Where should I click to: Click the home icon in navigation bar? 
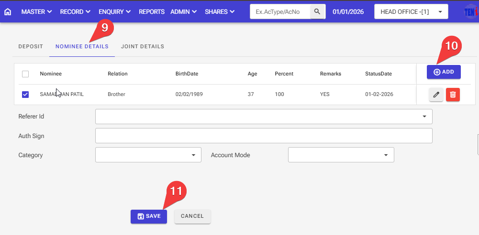click(8, 11)
